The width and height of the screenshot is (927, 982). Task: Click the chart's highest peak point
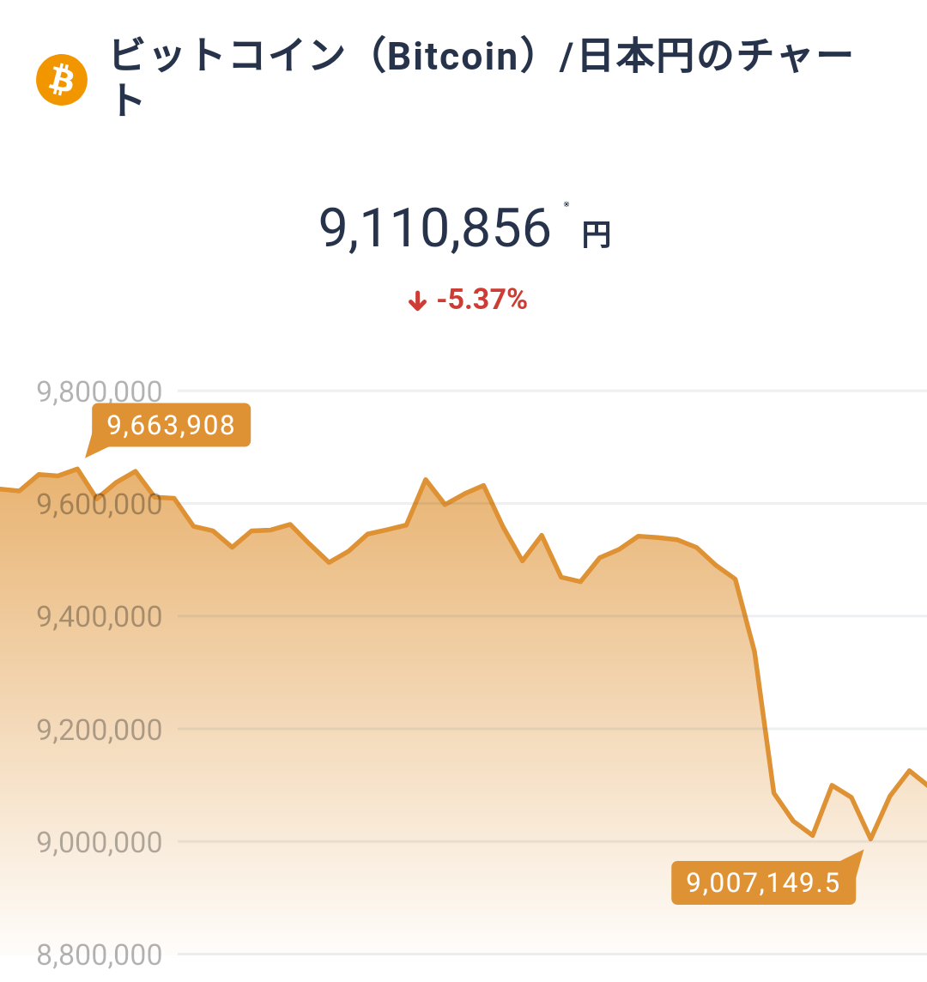(x=77, y=468)
